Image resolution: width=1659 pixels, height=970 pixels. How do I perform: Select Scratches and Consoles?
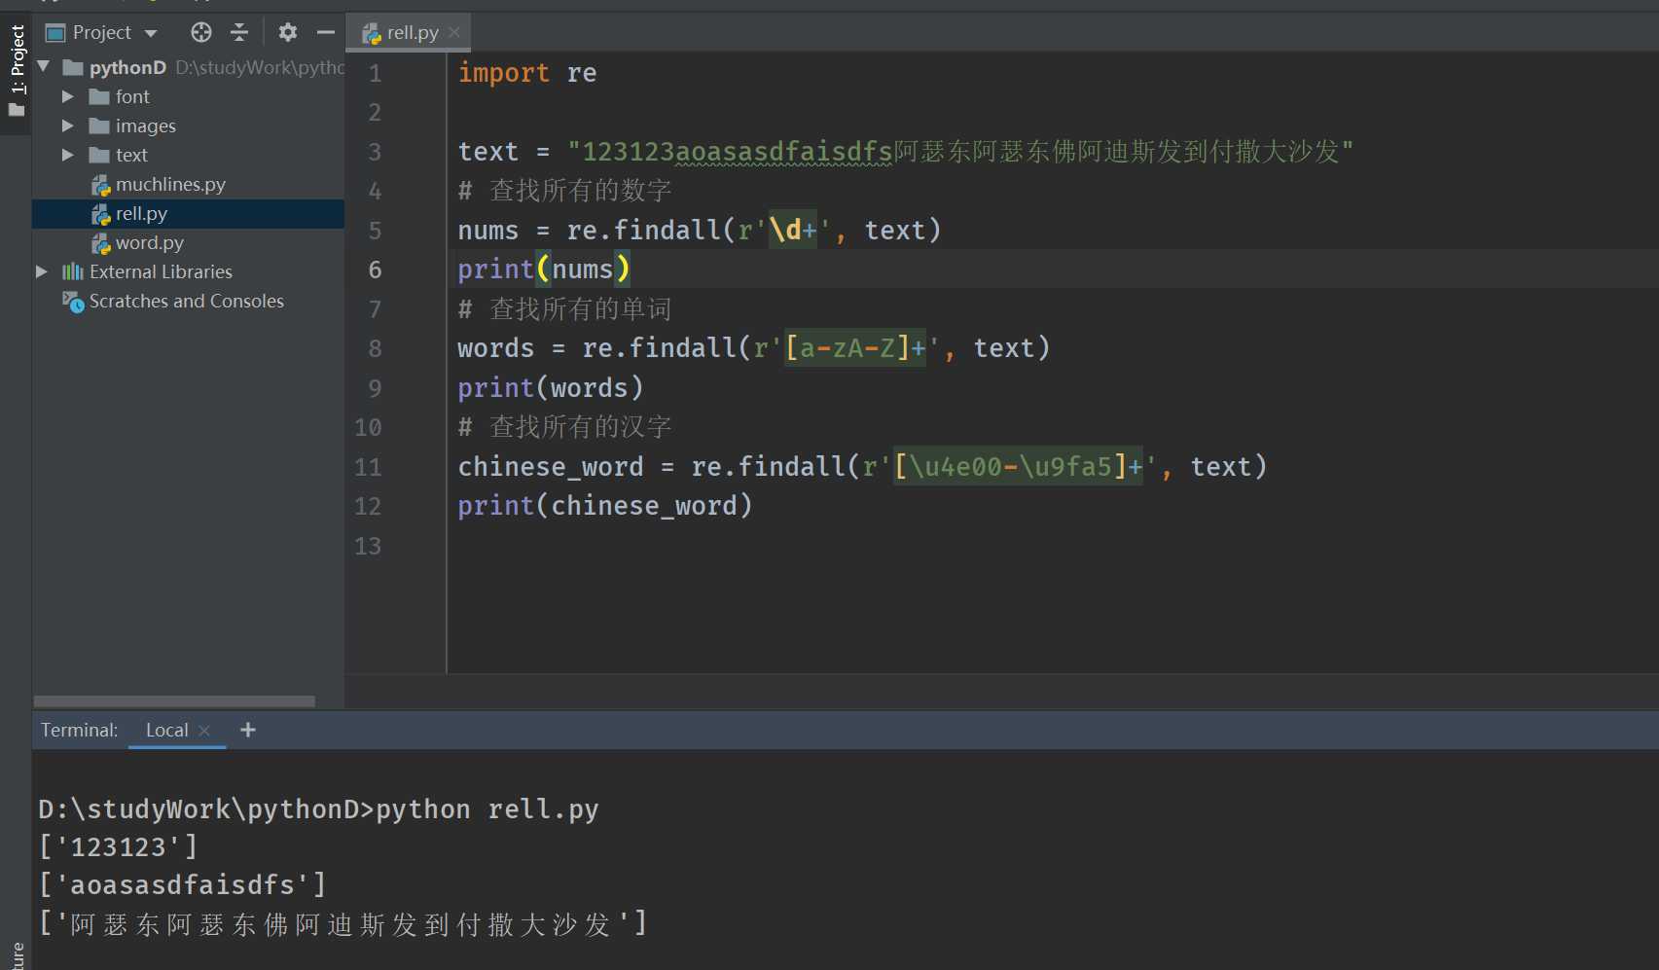(186, 301)
